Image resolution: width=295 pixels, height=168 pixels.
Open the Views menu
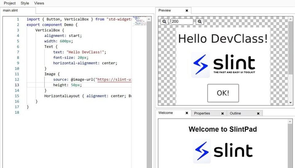point(39,3)
